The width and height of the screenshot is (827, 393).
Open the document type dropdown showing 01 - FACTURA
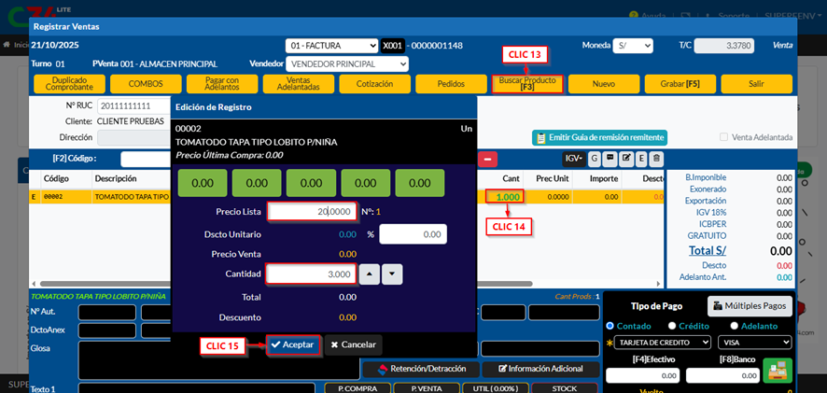[x=331, y=45]
